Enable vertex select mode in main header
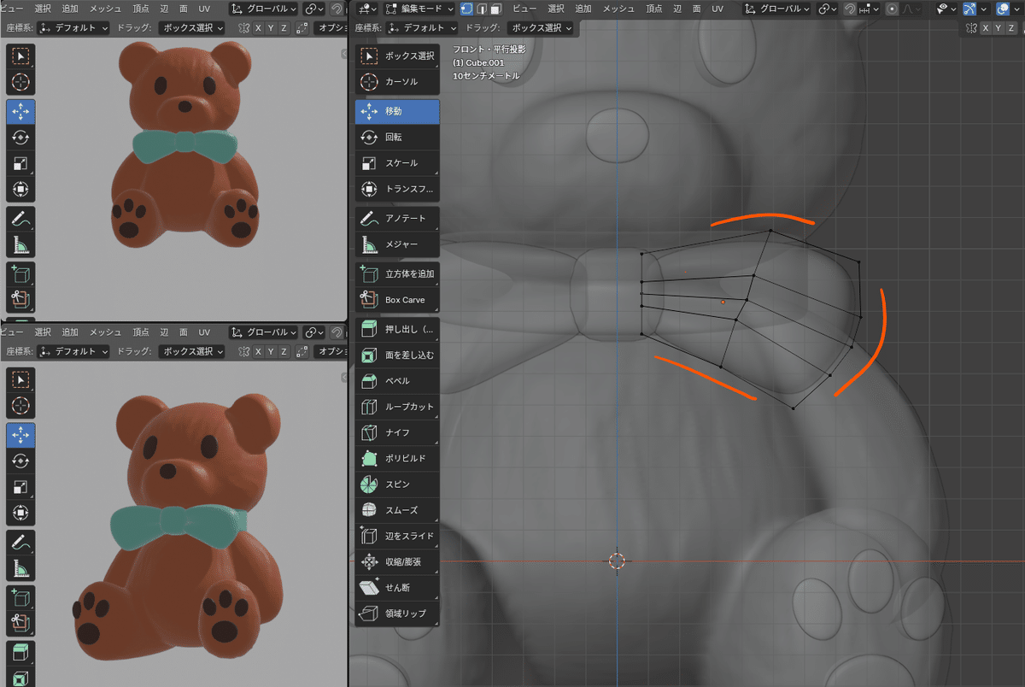 pyautogui.click(x=466, y=9)
